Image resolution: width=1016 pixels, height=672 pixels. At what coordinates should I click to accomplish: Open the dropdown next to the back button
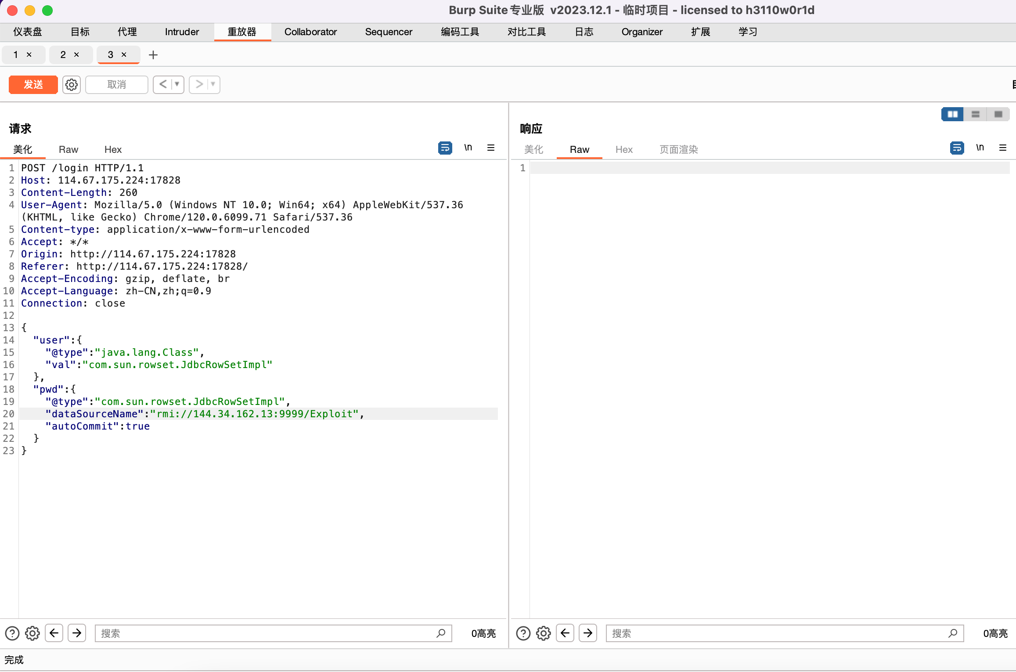[x=176, y=84]
